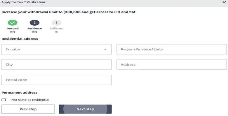The width and height of the screenshot is (228, 116).
Task: Click the Apply for Tier 2 Verification title
Action: [23, 2]
